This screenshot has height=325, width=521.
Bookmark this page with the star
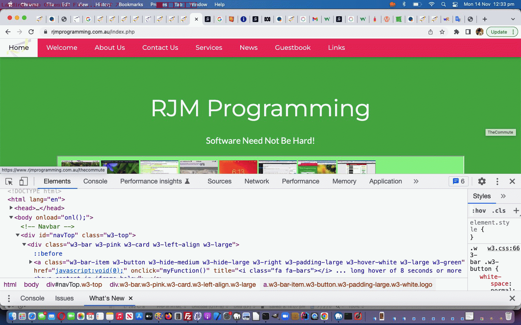[442, 32]
